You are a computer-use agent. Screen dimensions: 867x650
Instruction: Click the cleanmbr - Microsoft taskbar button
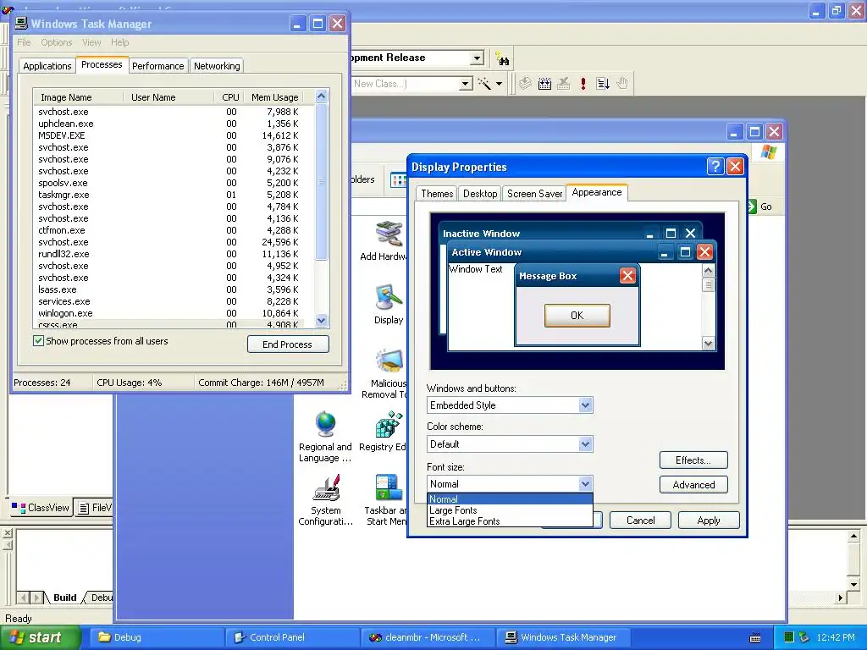pos(428,637)
